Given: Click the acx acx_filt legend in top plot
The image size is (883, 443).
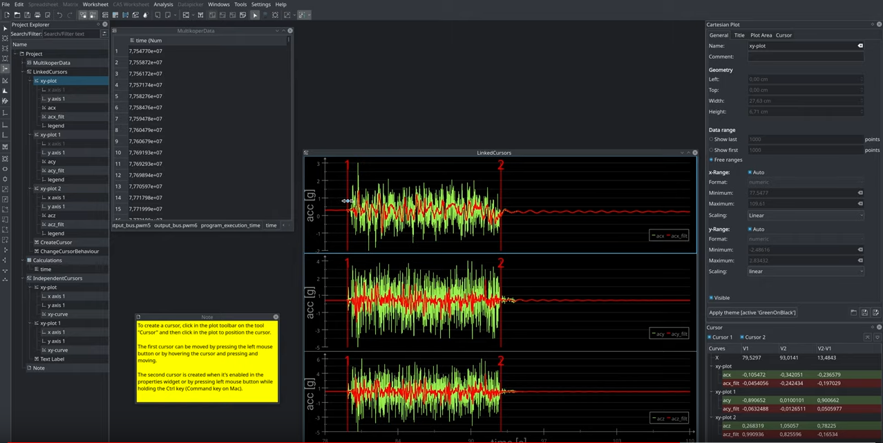Looking at the screenshot, I should 669,236.
